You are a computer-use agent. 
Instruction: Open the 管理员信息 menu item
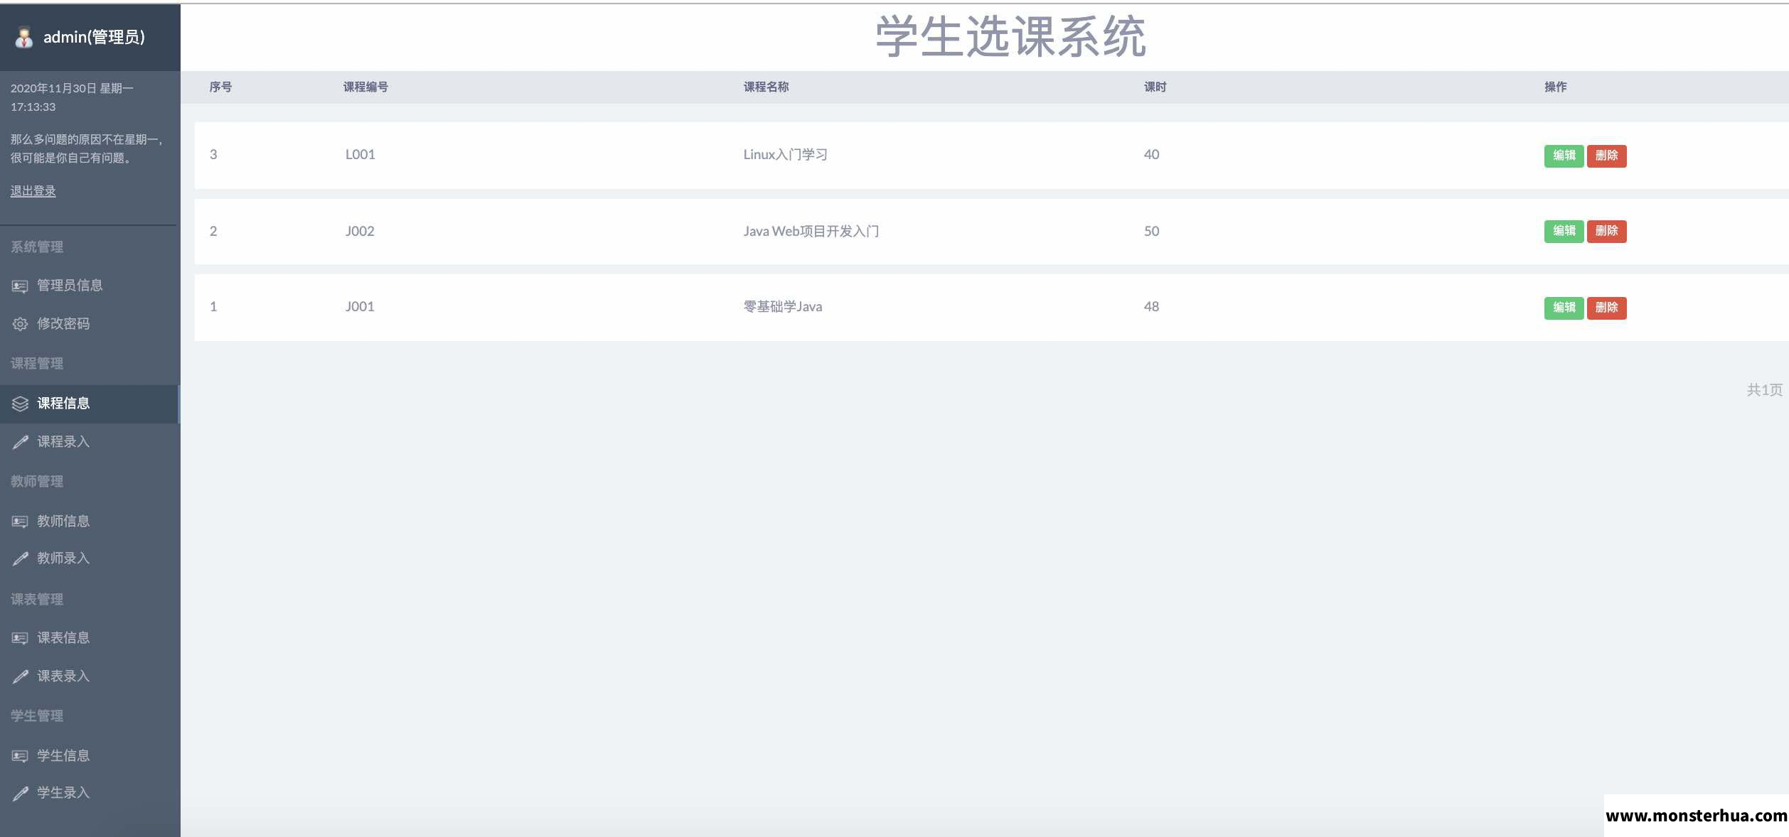click(89, 286)
